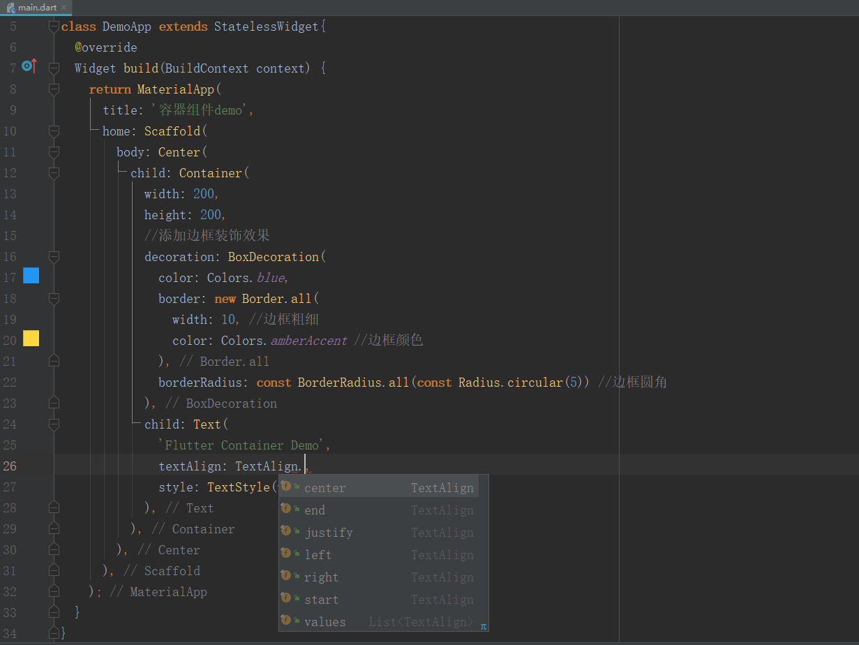Click 'BorderRadius.all' on line 22
Viewport: 859px width, 645px height.
pyautogui.click(x=353, y=383)
